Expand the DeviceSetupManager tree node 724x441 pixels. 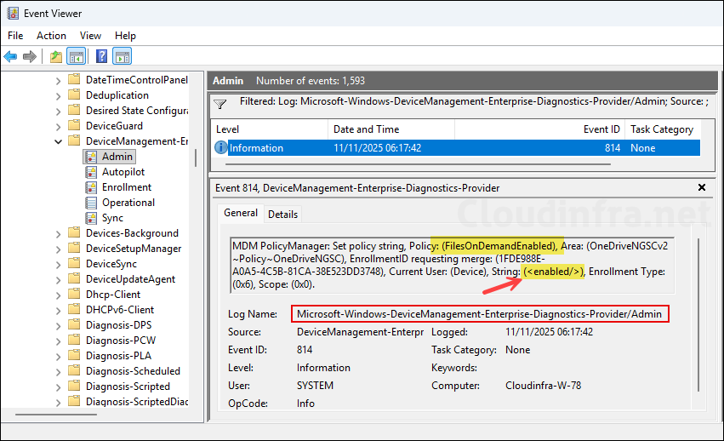pyautogui.click(x=58, y=249)
